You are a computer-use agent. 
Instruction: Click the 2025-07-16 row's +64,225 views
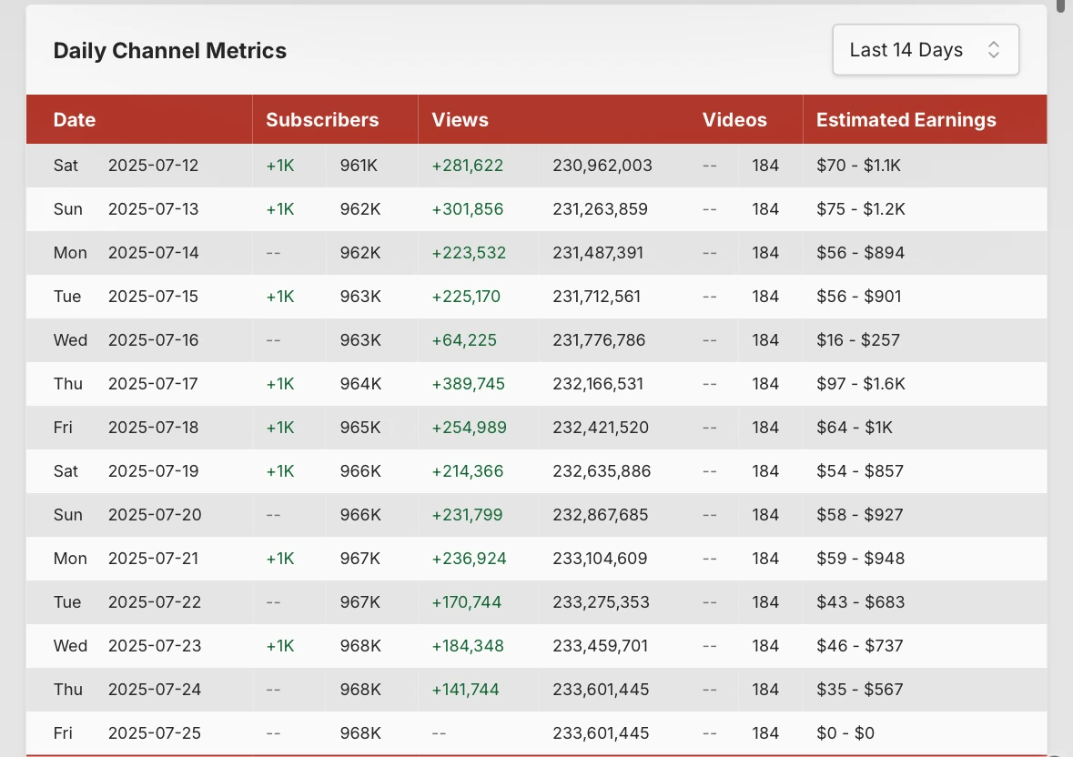[x=464, y=340]
